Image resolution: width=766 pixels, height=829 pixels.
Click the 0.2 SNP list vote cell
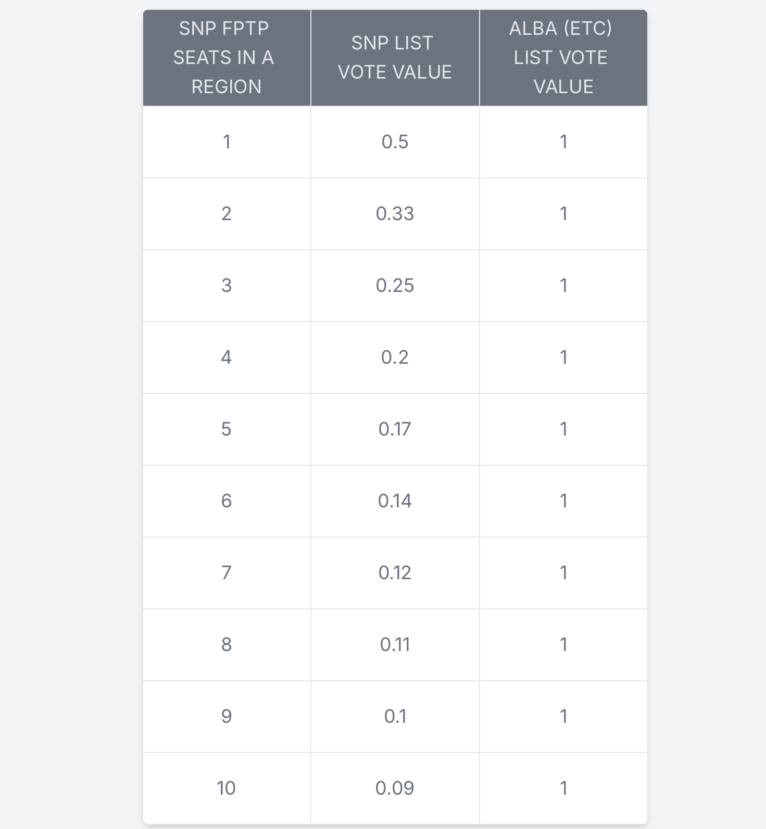coord(395,357)
